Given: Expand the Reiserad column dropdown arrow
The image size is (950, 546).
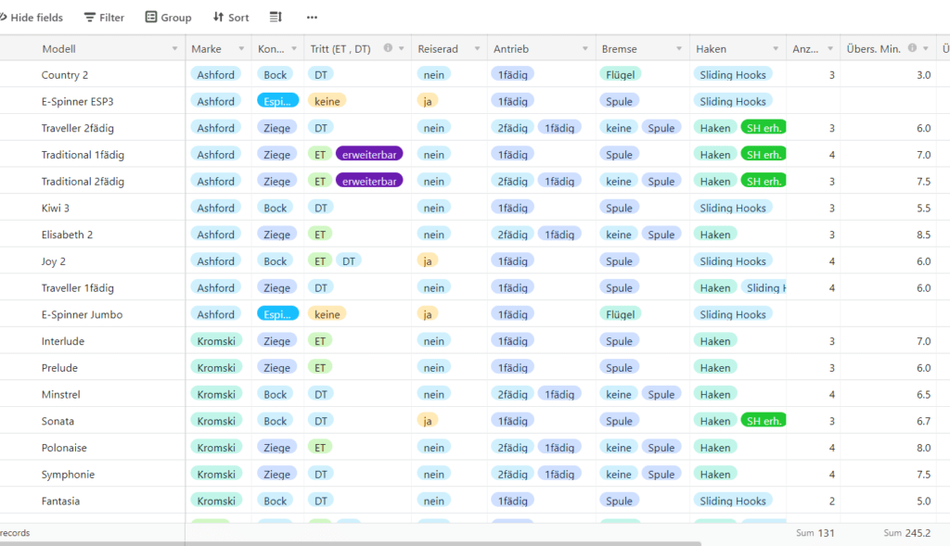Looking at the screenshot, I should (x=477, y=49).
